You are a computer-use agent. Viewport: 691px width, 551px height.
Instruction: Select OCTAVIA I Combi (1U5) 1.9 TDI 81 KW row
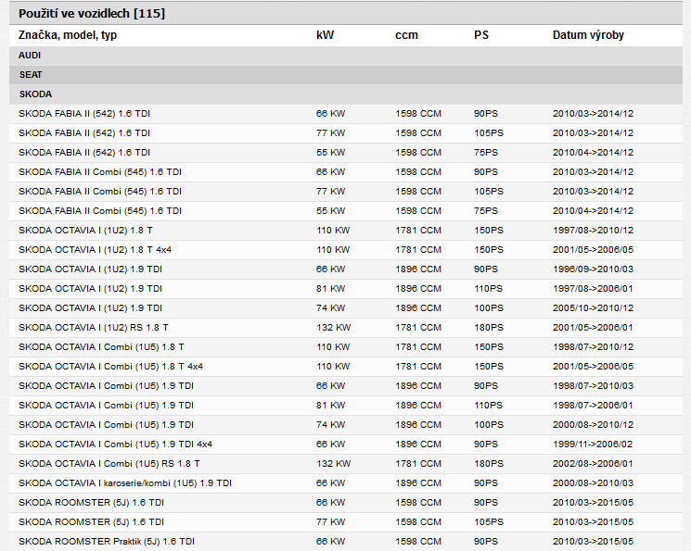click(x=345, y=406)
